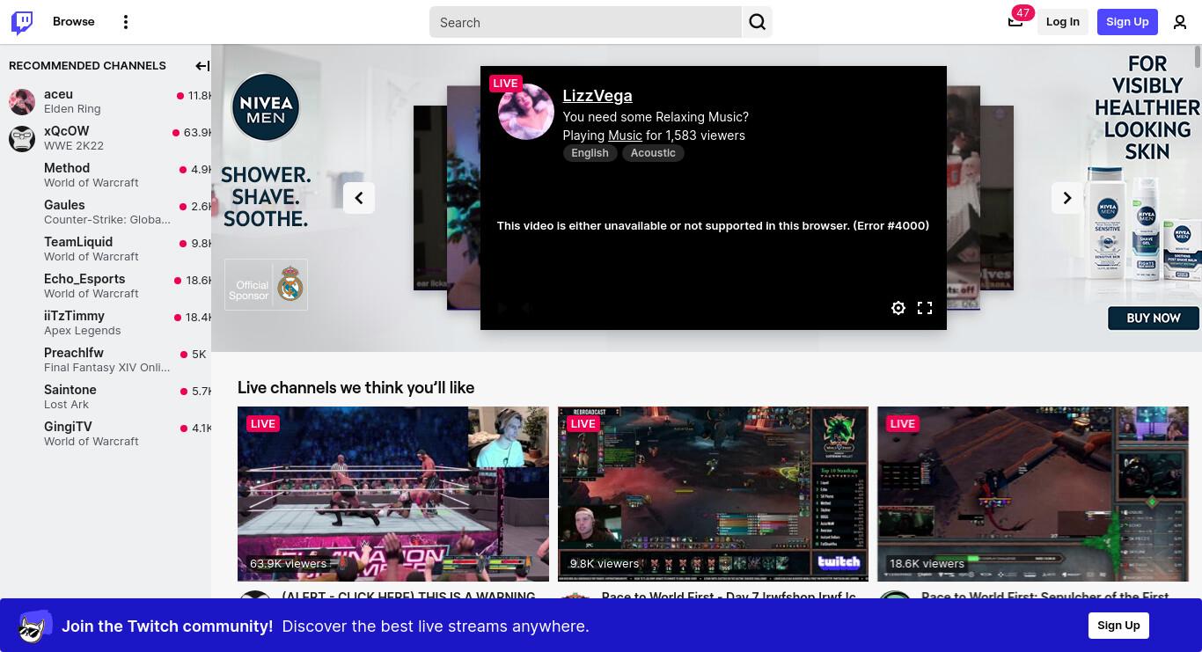
Task: Open the 18.6K viewers stream thumbnail
Action: [x=1033, y=494]
